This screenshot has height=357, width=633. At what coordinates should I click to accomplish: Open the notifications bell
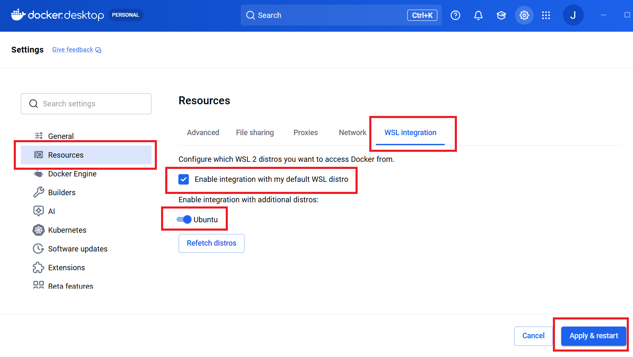(479, 15)
